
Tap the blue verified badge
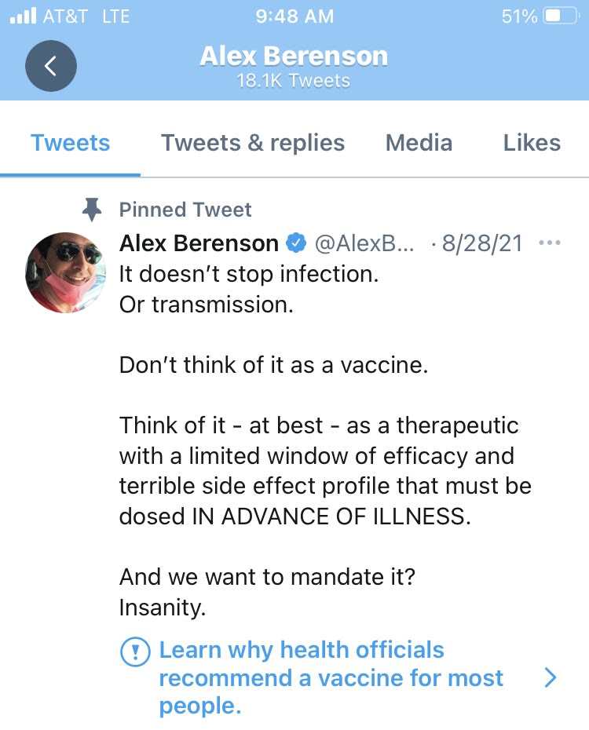(x=296, y=244)
